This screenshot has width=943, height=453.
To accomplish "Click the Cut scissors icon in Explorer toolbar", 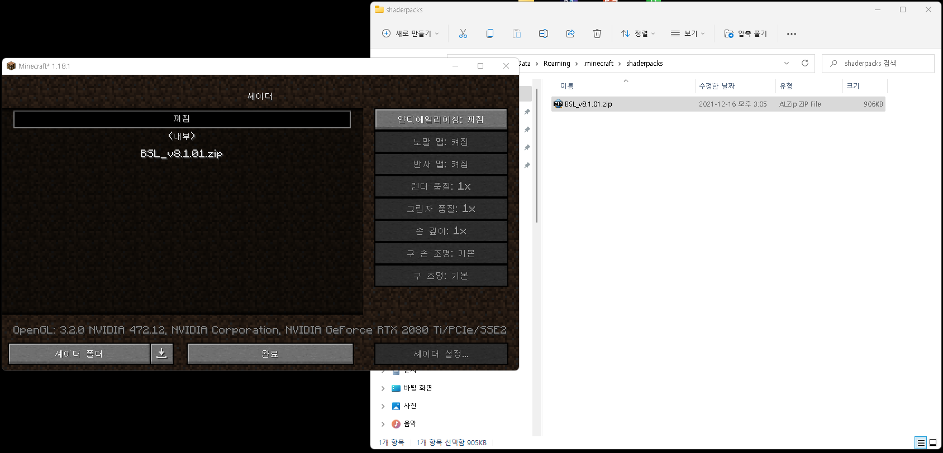I will pos(463,33).
